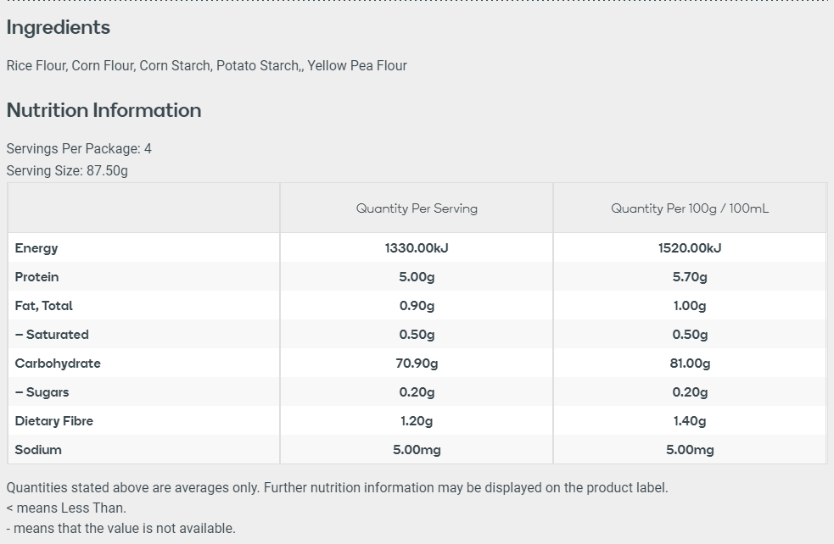The width and height of the screenshot is (834, 544).
Task: Select the 70.90g carbohydrate per serving value
Action: (x=417, y=364)
